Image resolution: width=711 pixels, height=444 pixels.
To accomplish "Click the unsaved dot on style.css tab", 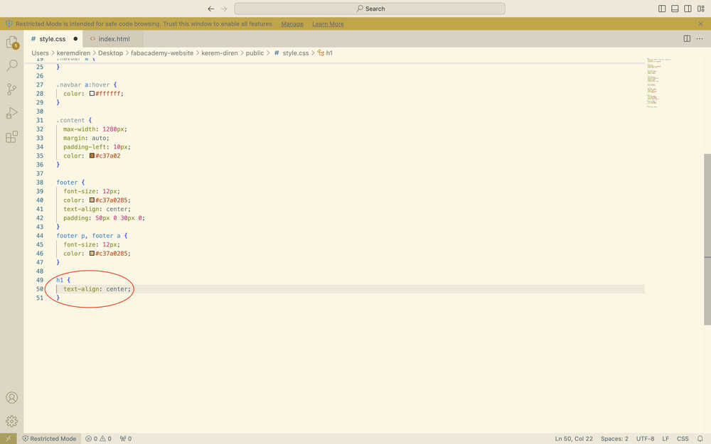I will tap(75, 39).
